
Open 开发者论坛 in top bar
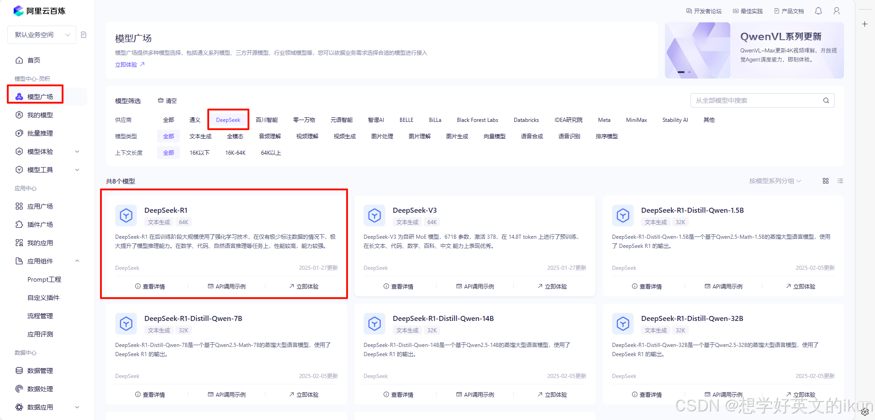tap(704, 11)
